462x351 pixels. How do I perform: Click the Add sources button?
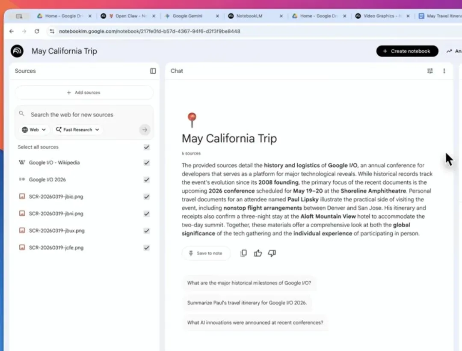tap(84, 92)
